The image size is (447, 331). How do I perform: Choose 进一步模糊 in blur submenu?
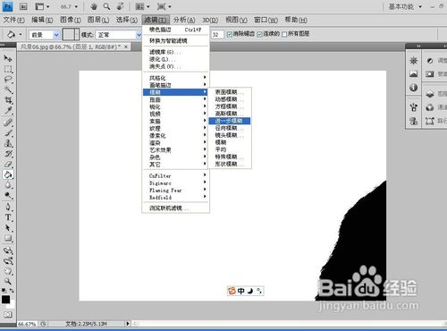[x=230, y=121]
